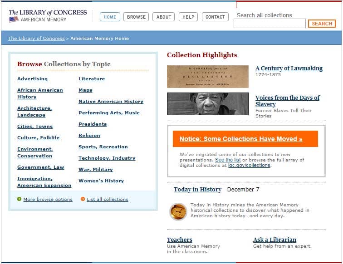Browse the Architecture, Landscape topic
The width and height of the screenshot is (343, 264).
click(x=34, y=112)
